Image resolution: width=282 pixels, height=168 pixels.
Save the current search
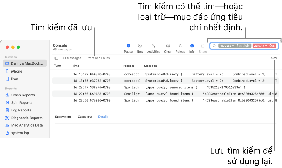tap(274, 58)
